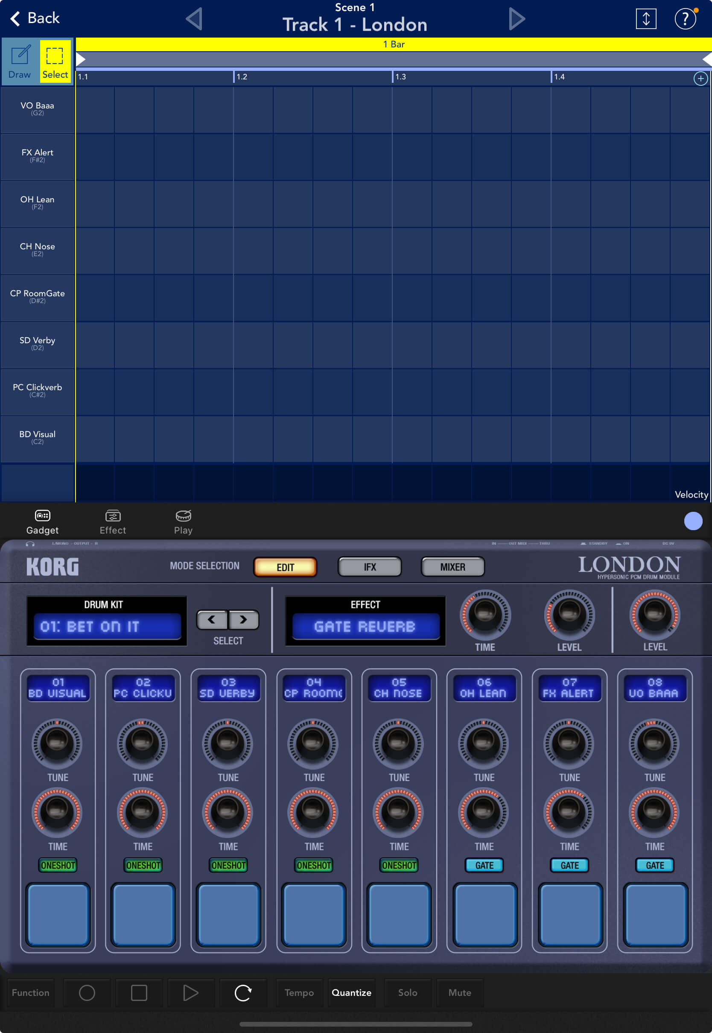
Task: Open the 08 VO Baaa sample selector
Action: pyautogui.click(x=654, y=688)
